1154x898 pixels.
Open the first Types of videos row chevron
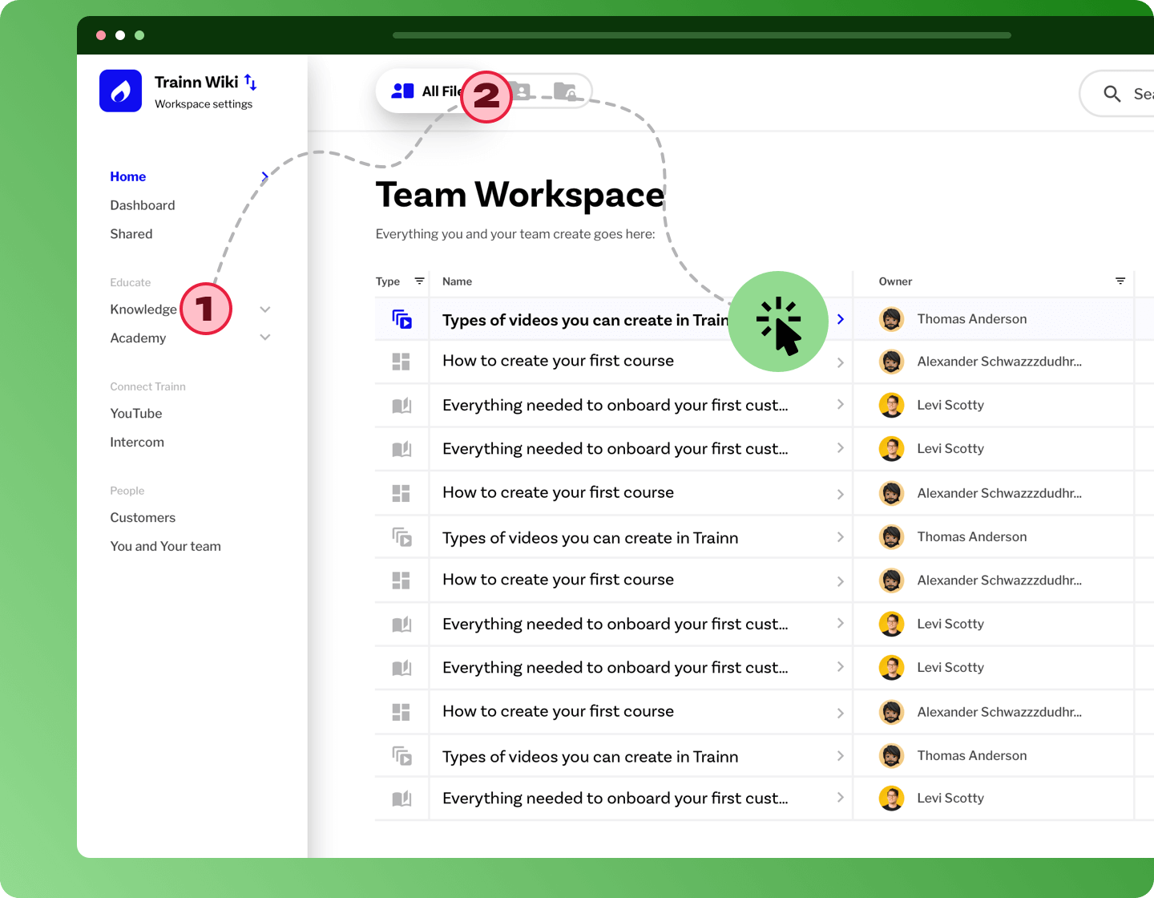pyautogui.click(x=840, y=318)
